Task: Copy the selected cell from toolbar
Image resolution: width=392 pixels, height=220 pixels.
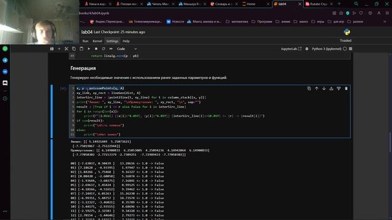Action: point(73,49)
